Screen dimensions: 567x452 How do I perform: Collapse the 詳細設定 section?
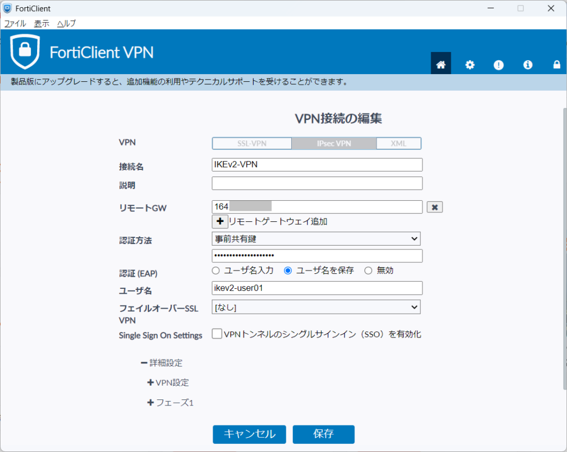click(x=162, y=363)
